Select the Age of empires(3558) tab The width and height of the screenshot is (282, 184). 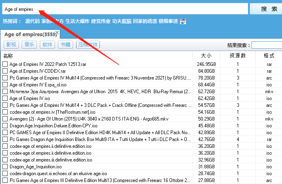tap(30, 34)
